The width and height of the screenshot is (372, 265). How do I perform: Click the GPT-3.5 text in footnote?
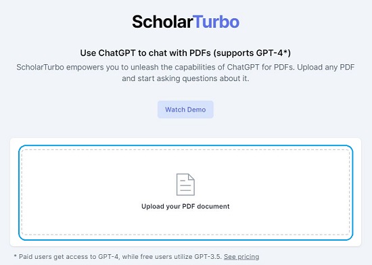pyautogui.click(x=208, y=257)
